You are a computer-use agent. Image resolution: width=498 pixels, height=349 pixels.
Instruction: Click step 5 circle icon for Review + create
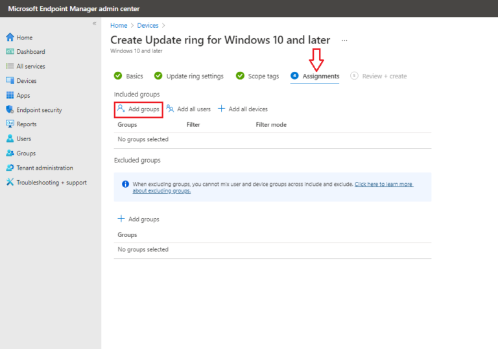pyautogui.click(x=354, y=76)
